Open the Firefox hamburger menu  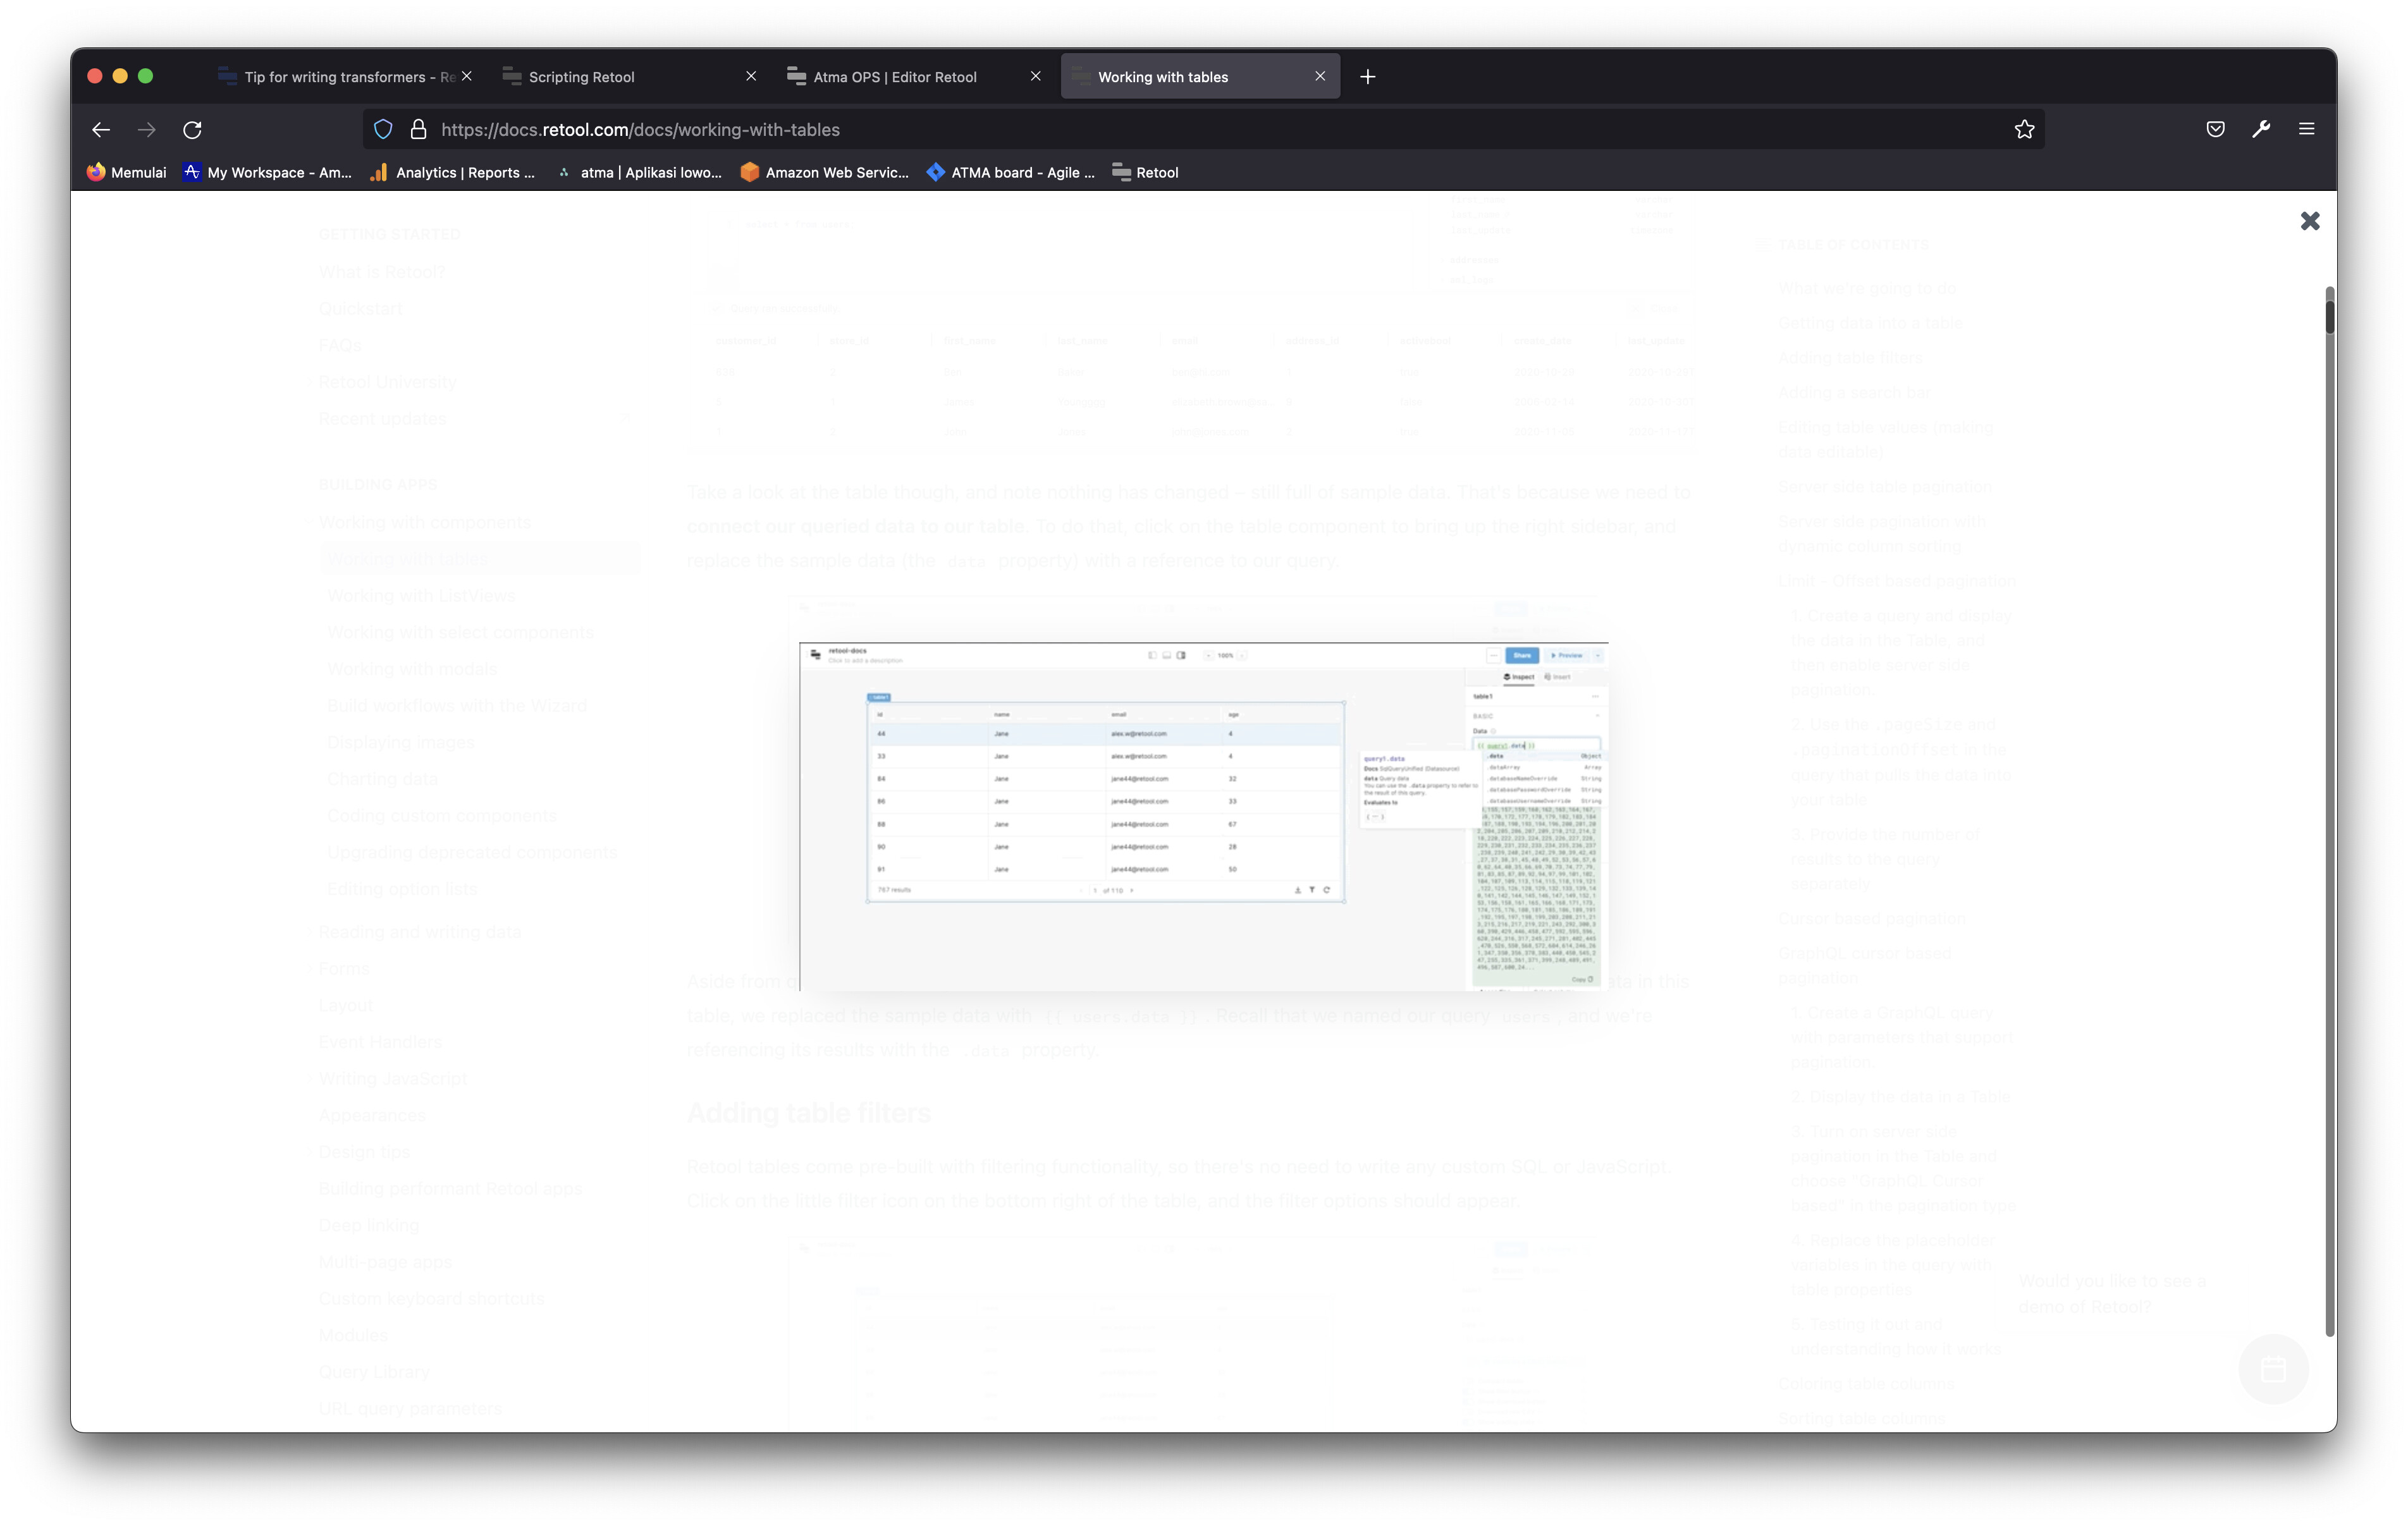pyautogui.click(x=2306, y=129)
